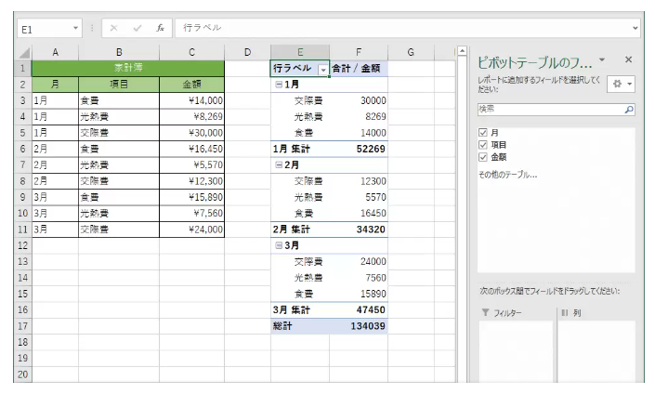Click the 検索 field search box
Screen dimensions: 655x394
click(548, 109)
